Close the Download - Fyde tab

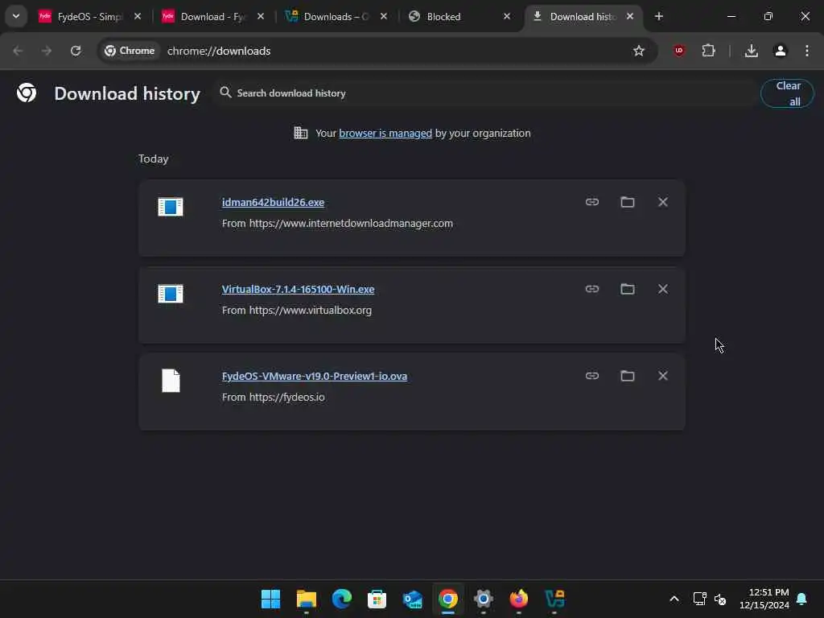[x=260, y=16]
